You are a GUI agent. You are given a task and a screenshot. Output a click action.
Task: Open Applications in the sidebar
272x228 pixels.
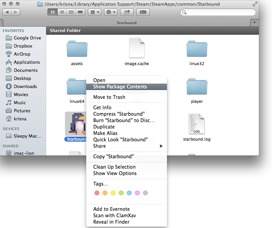click(23, 62)
